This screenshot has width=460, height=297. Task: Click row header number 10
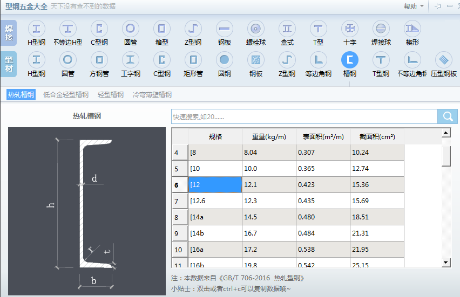click(180, 250)
